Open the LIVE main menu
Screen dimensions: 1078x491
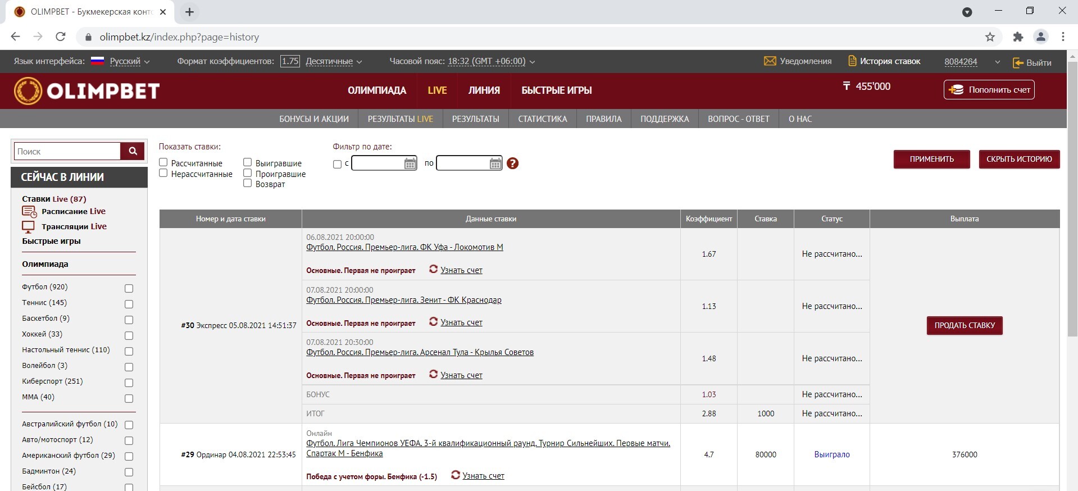(437, 90)
